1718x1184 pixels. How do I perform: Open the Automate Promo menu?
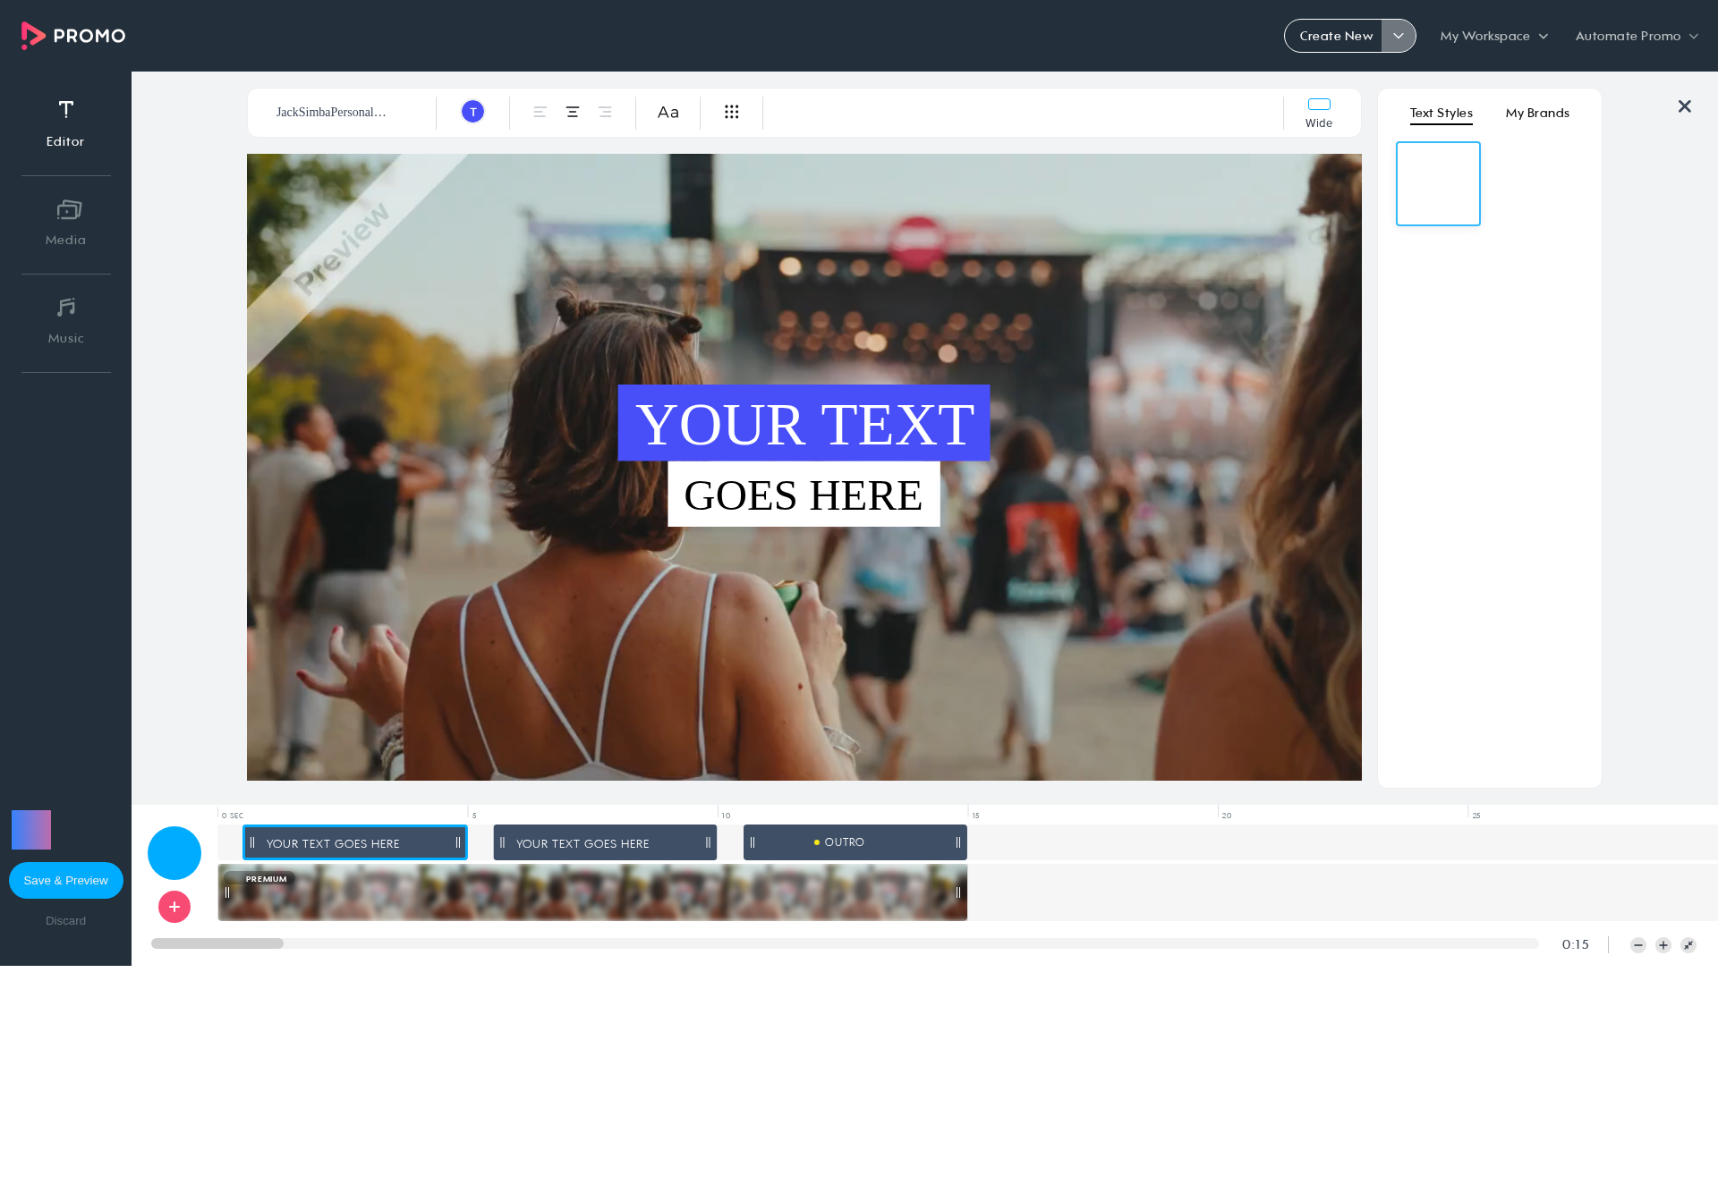tap(1637, 36)
